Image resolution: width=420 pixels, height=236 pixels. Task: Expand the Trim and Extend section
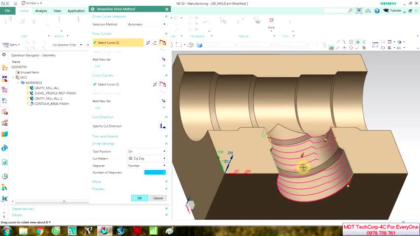click(166, 136)
